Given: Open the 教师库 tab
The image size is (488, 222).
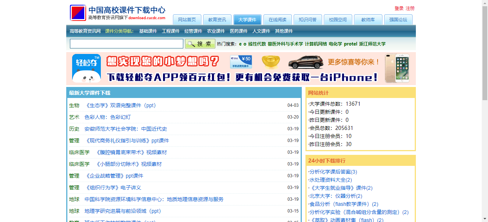Looking at the screenshot, I should tap(368, 20).
